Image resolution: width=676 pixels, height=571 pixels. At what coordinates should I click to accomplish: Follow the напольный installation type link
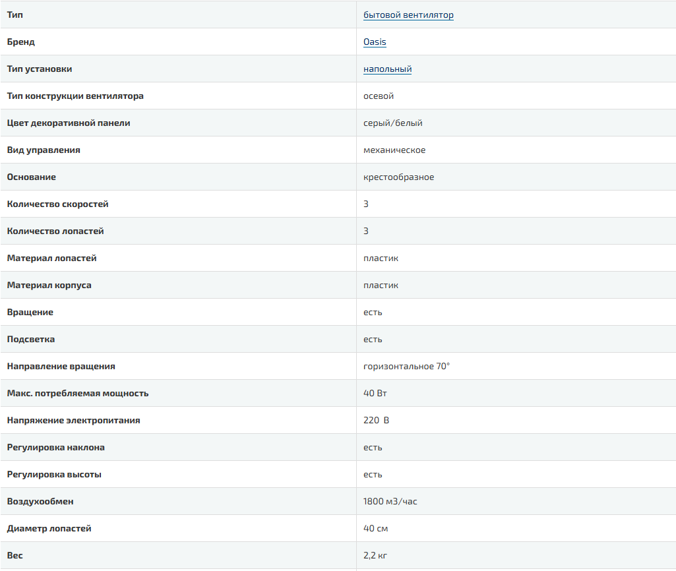click(388, 69)
